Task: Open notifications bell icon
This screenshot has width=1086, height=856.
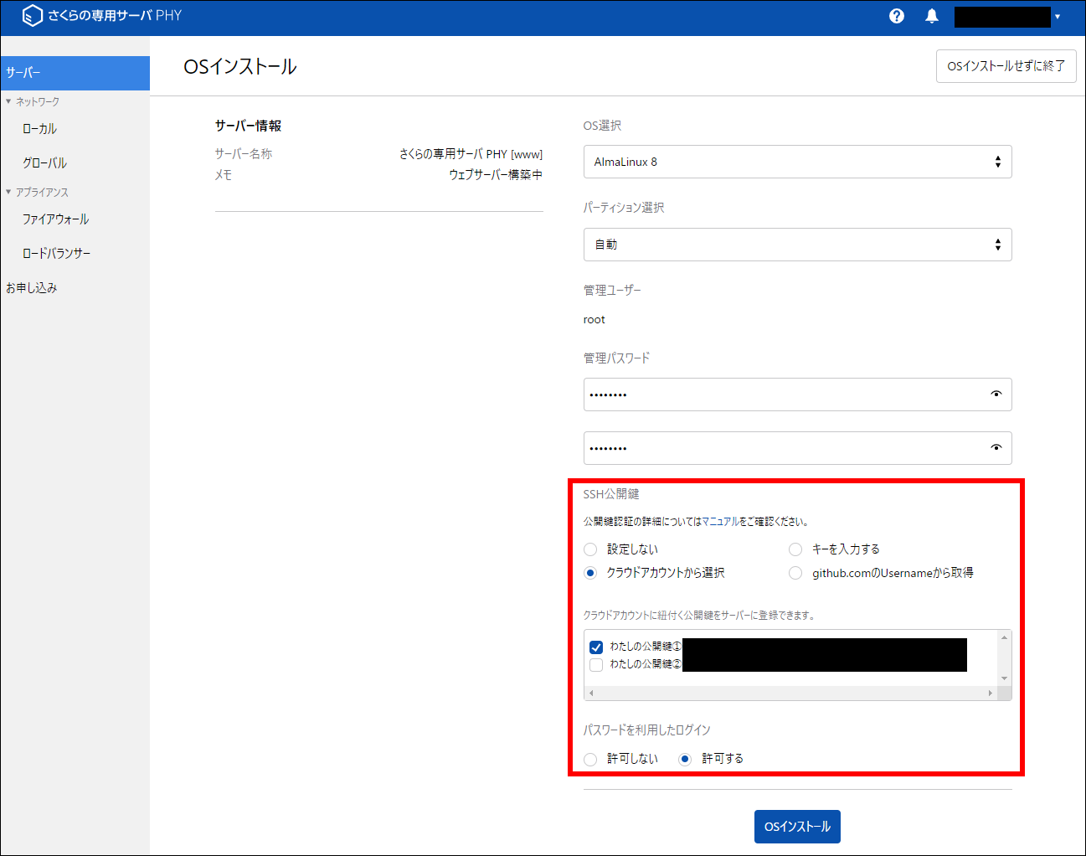Action: [932, 16]
